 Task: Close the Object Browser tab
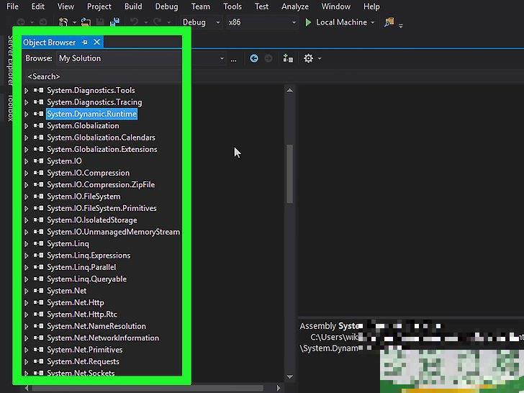click(96, 42)
